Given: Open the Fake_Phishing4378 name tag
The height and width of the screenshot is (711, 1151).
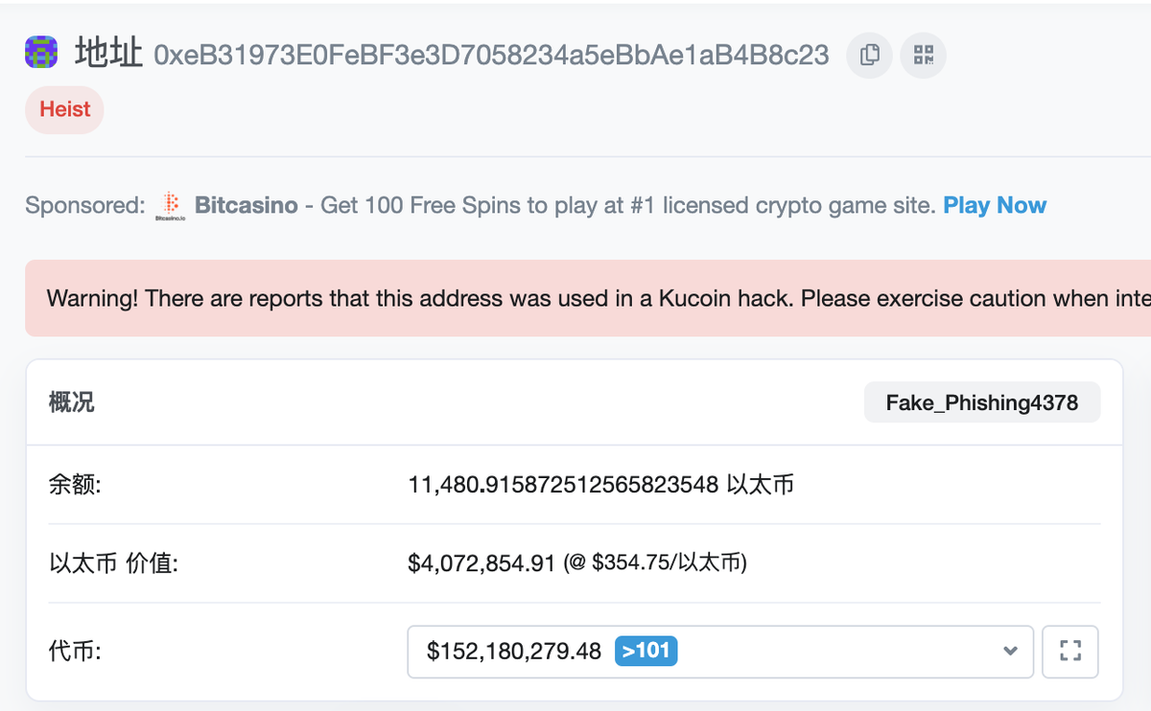Looking at the screenshot, I should coord(982,401).
